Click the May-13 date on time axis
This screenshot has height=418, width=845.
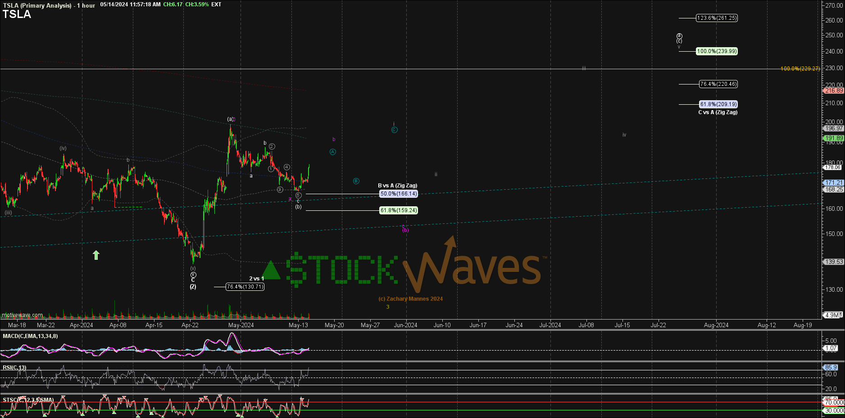coord(298,325)
